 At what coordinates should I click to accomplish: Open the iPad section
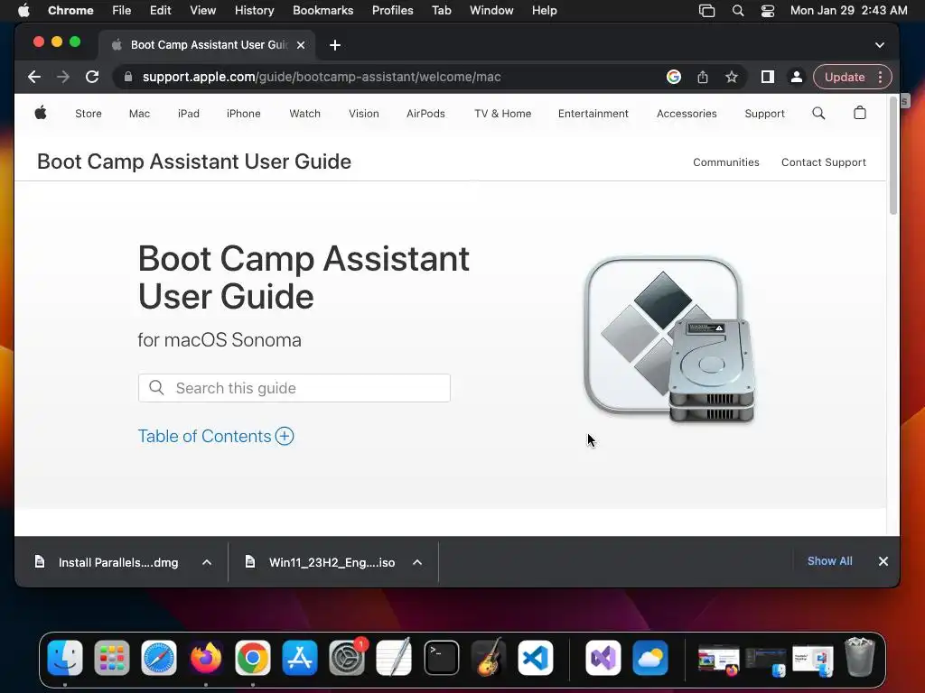pyautogui.click(x=189, y=113)
